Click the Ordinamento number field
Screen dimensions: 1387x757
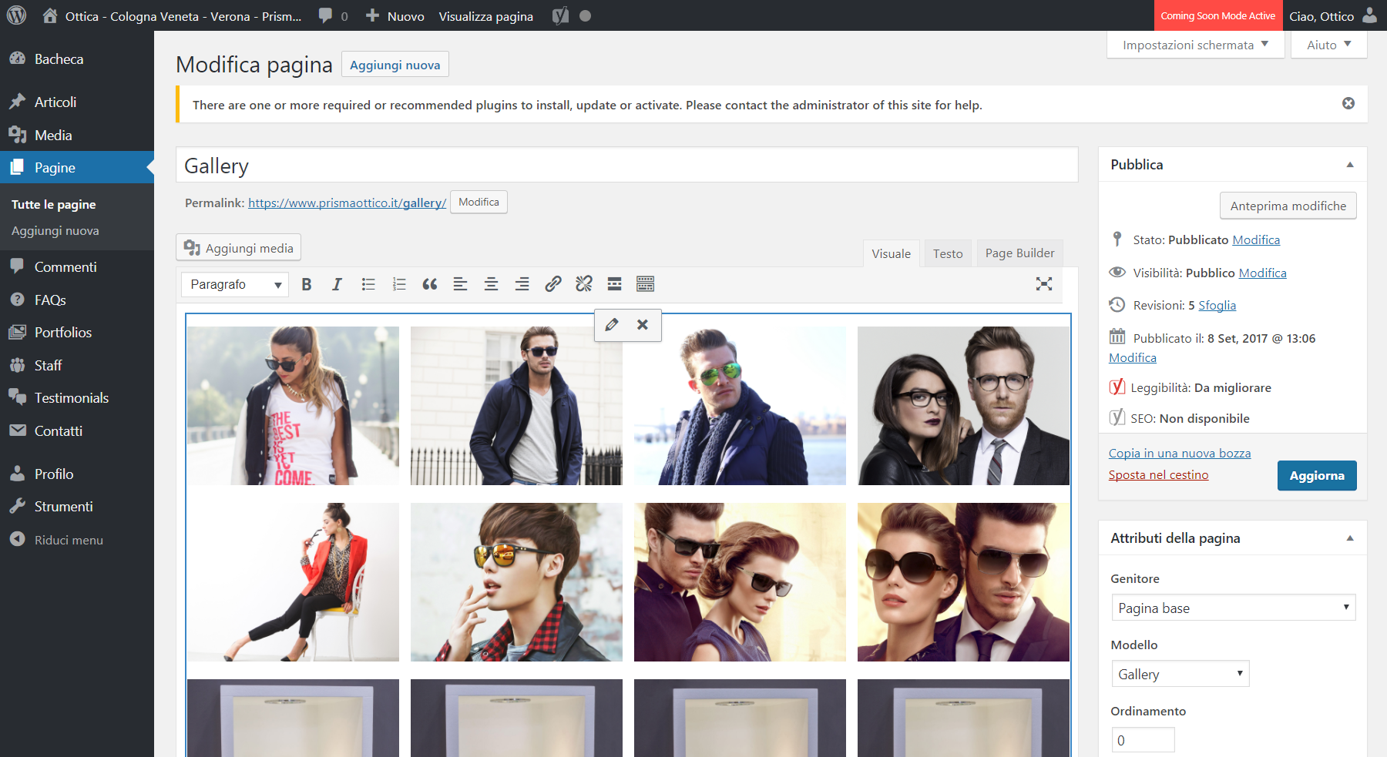click(1143, 740)
